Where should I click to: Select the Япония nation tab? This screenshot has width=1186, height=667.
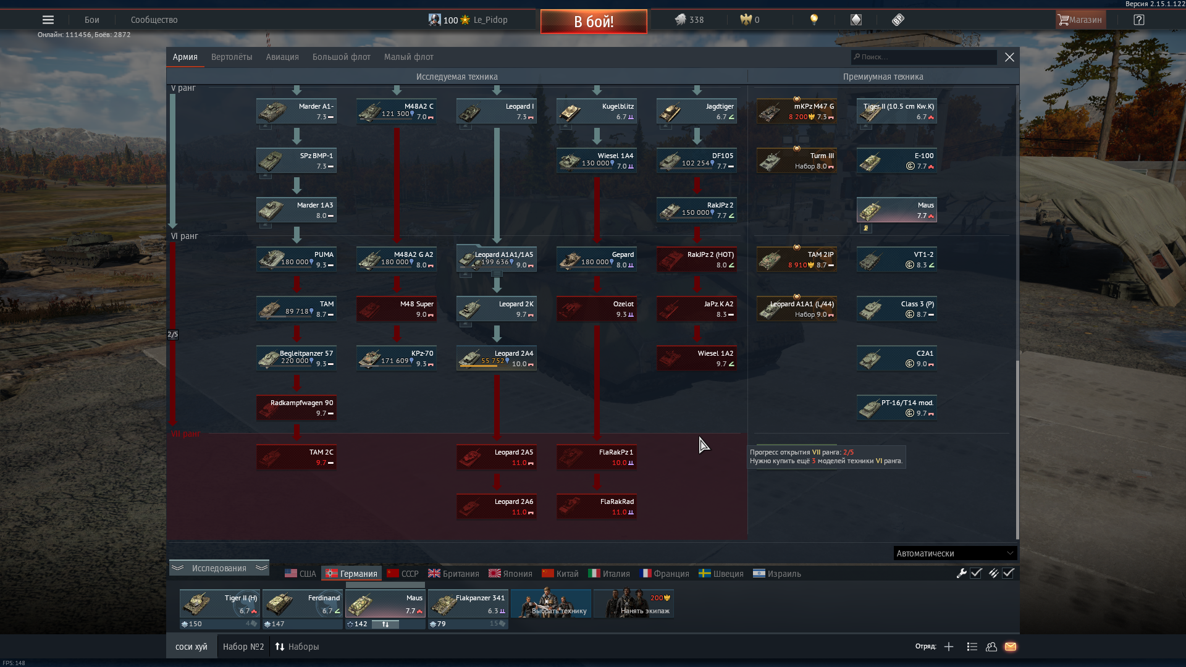click(510, 574)
